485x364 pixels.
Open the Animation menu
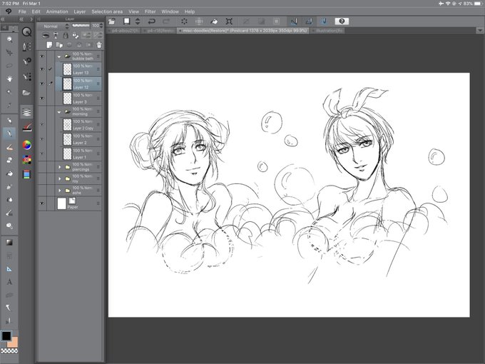(57, 11)
